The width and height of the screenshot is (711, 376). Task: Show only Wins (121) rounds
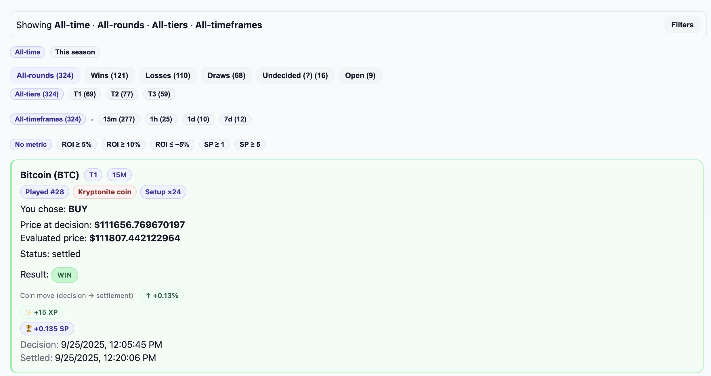109,75
